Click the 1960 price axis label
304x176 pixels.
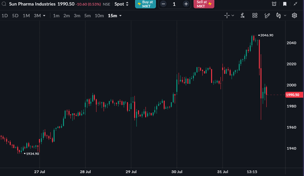tap(291, 127)
